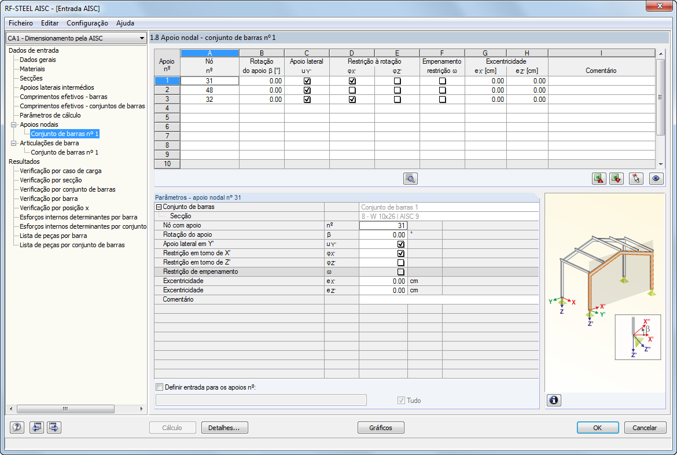The width and height of the screenshot is (677, 455).
Task: Select 'Comprimentos efetivos - conjuntos de barras'
Action: [82, 106]
